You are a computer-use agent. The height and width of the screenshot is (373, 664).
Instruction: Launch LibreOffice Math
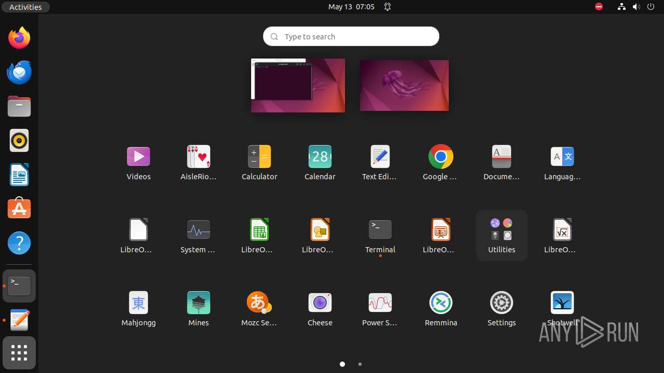pyautogui.click(x=562, y=236)
